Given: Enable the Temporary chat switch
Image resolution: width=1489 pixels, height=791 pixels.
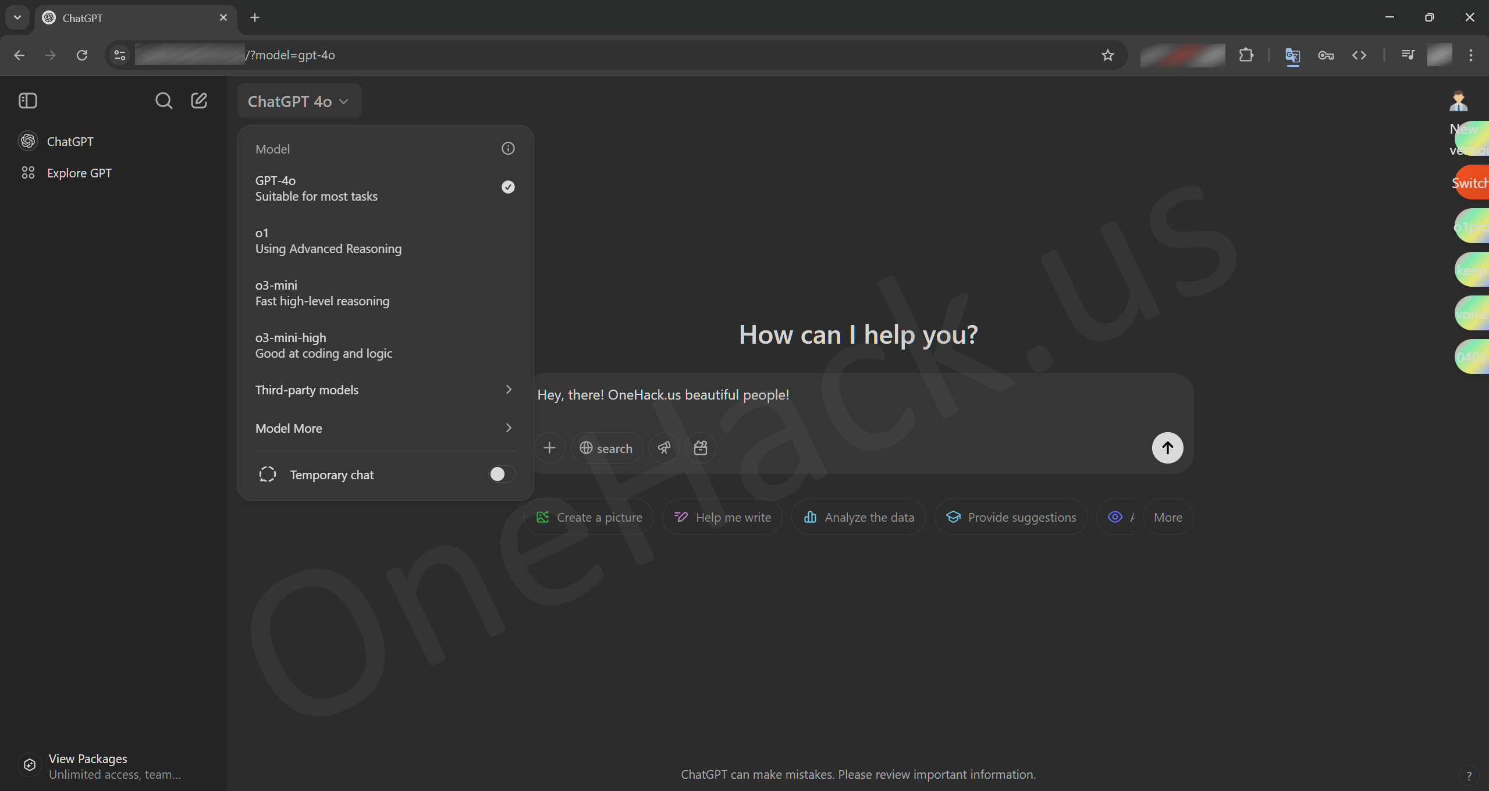Looking at the screenshot, I should 502,475.
